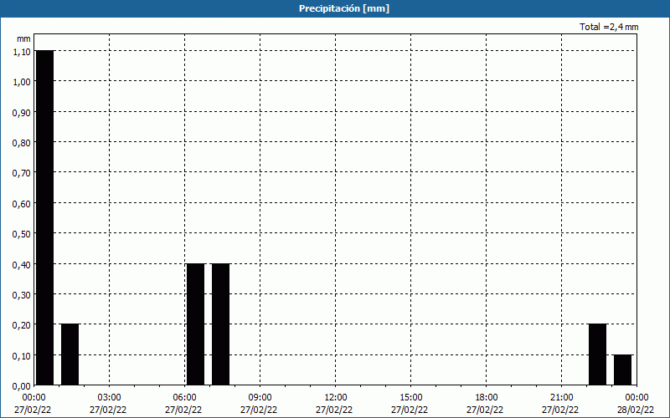Click the '1,10' y-axis label
The height and width of the screenshot is (418, 670).
tap(22, 52)
